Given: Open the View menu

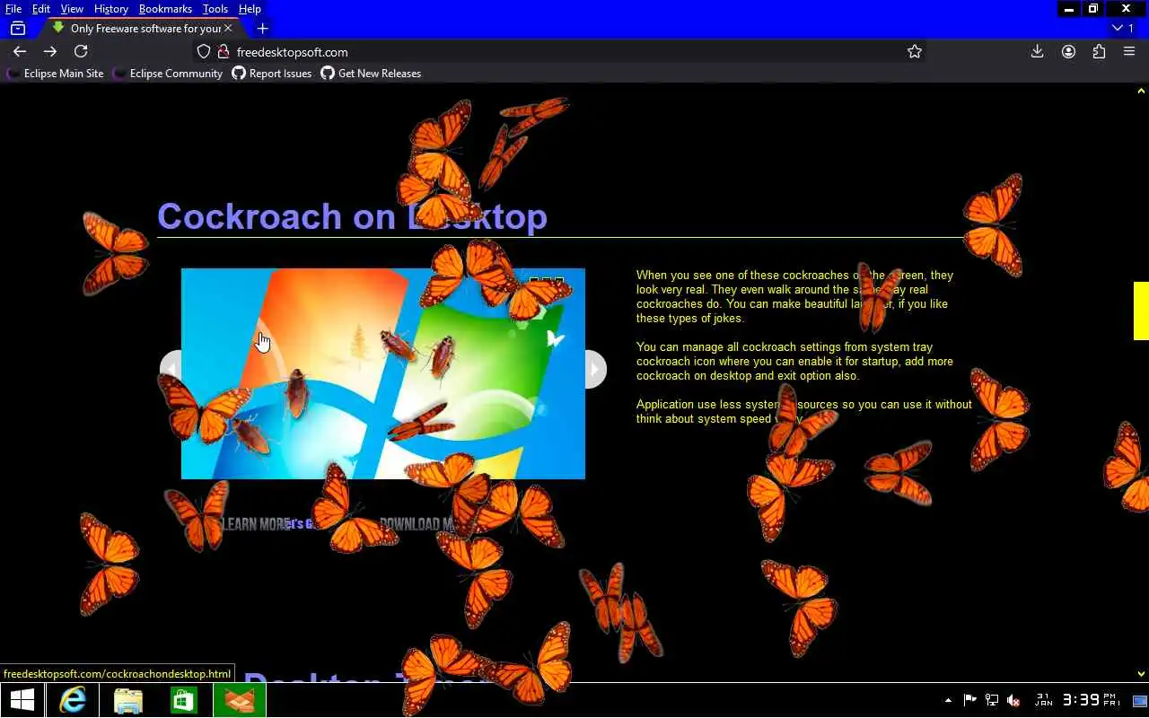Looking at the screenshot, I should coord(72,9).
